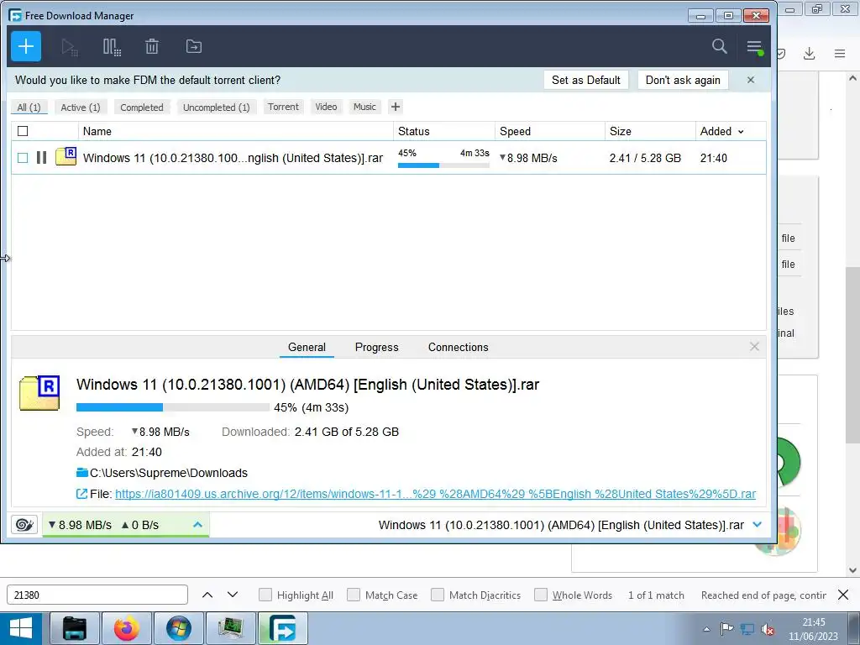Expand speed panel with up chevron
This screenshot has height=645, width=860.
[198, 525]
